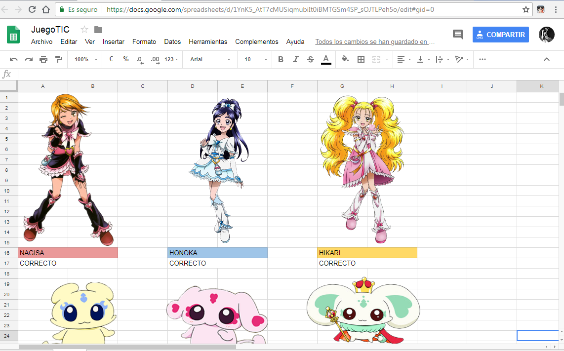
Task: Open vertical align dropdown
Action: point(423,59)
